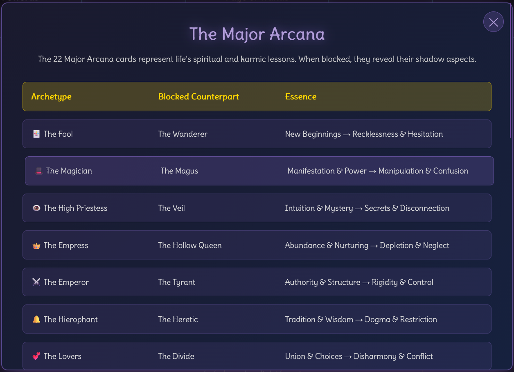Open The Emperor card entry

257,282
